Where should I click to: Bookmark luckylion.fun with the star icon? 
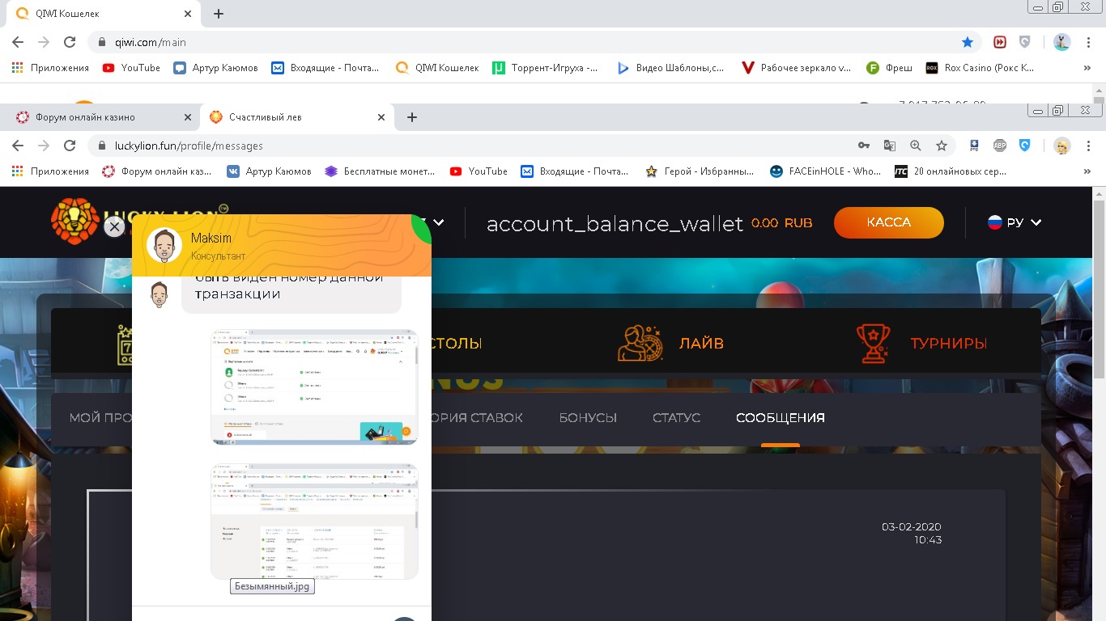tap(942, 146)
